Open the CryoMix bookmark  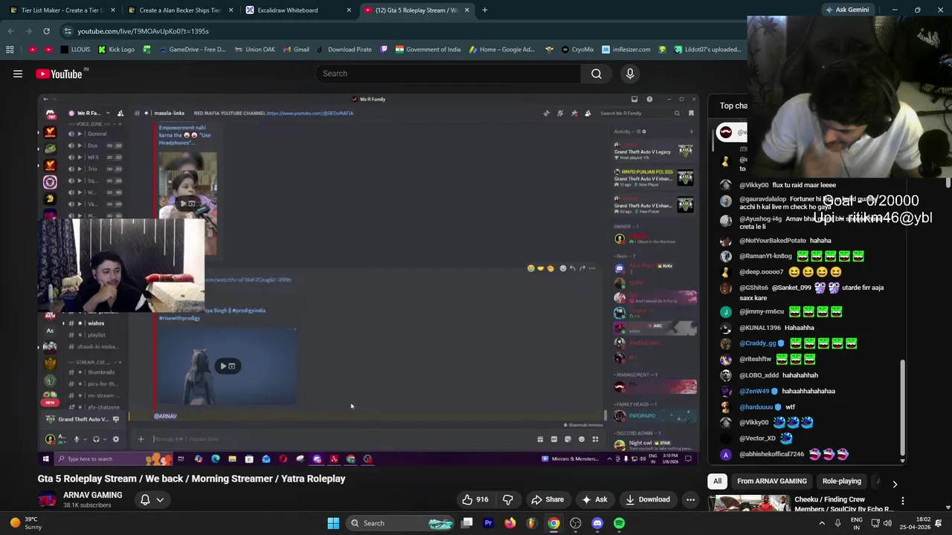pyautogui.click(x=577, y=50)
